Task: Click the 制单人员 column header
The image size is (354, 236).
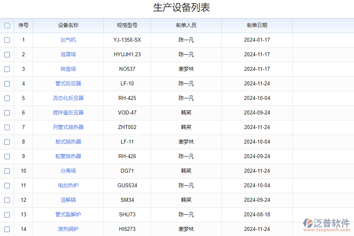Action: [x=186, y=26]
